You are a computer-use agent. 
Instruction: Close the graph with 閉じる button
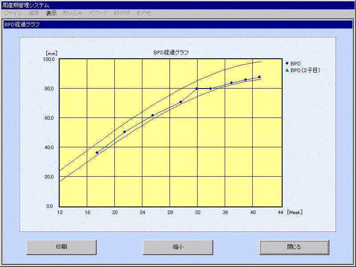[294, 247]
